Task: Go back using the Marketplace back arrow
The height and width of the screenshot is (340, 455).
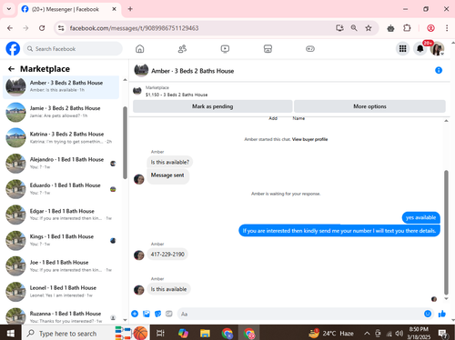Action: (x=11, y=69)
